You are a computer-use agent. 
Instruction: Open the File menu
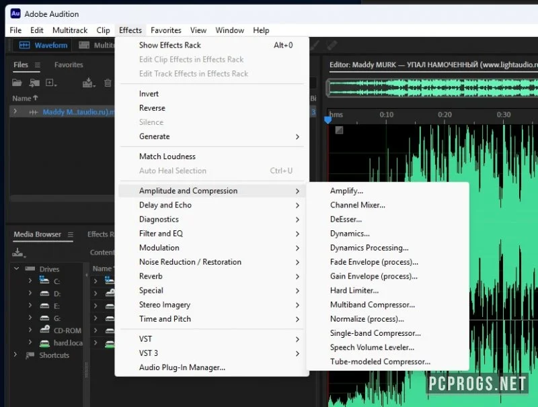15,30
